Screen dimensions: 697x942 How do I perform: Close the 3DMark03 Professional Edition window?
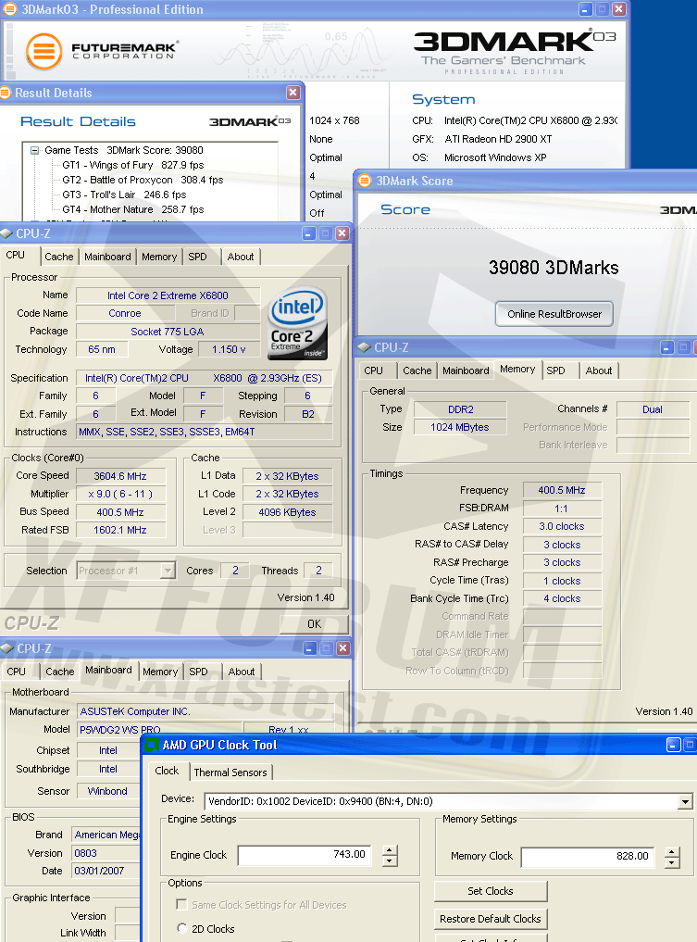(x=619, y=9)
